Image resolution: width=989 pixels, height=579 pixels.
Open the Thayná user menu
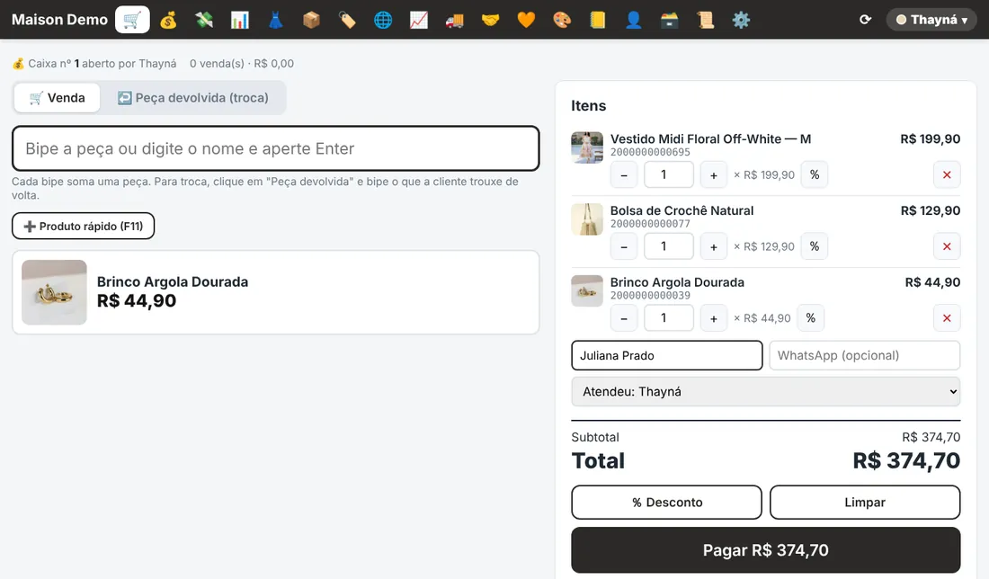click(x=931, y=20)
